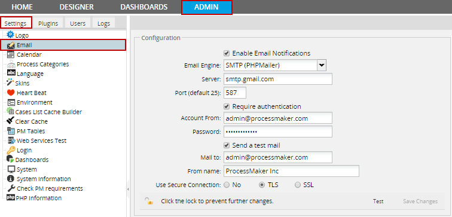Image resolution: width=452 pixels, height=217 pixels.
Task: Select the No secure connection radio button
Action: coord(227,185)
